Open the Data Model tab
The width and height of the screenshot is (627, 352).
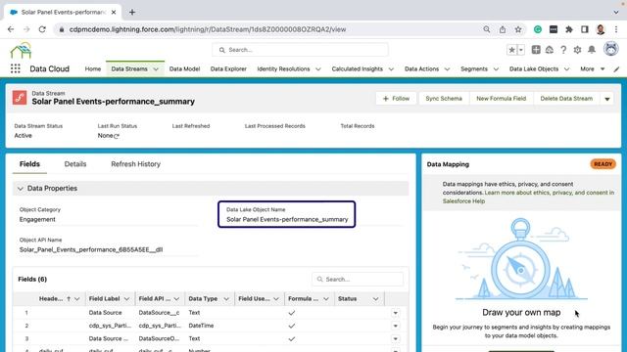(184, 69)
